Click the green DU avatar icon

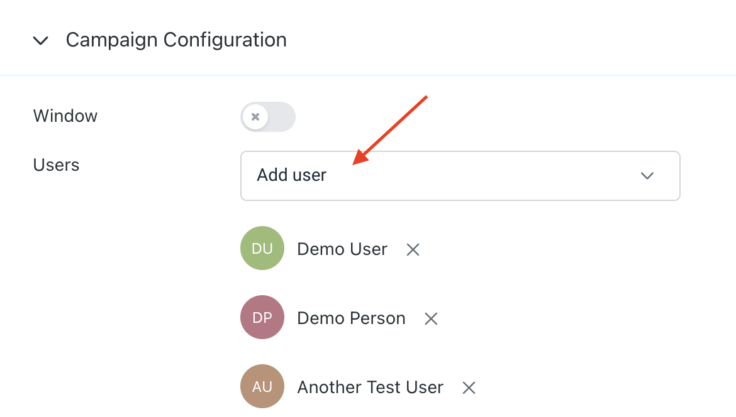coord(262,249)
